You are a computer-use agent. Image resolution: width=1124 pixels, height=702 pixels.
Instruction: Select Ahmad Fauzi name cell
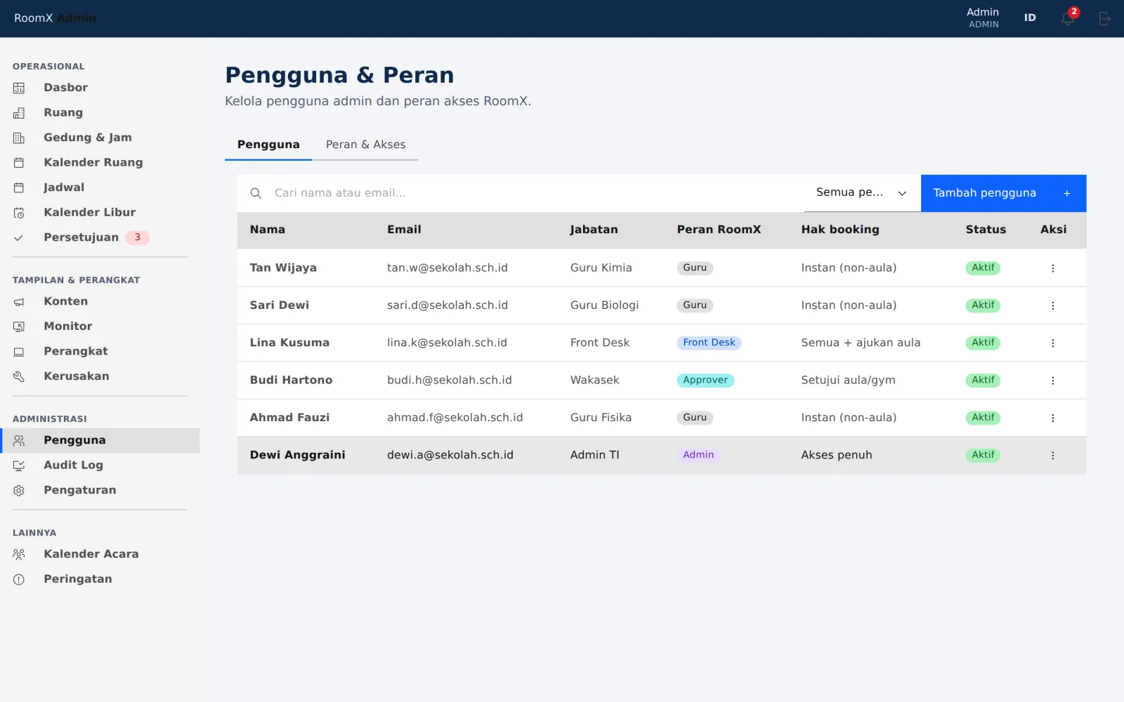click(289, 418)
